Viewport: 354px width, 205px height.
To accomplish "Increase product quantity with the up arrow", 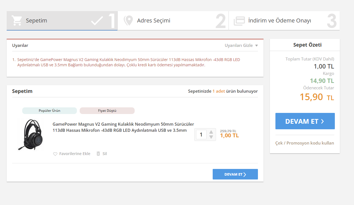I will 211,132.
